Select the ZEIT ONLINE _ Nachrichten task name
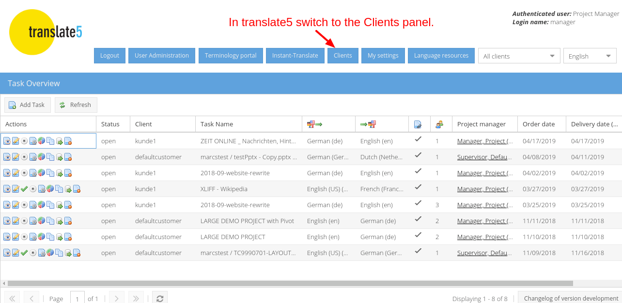Viewport: 622px width, 303px height. tap(249, 141)
